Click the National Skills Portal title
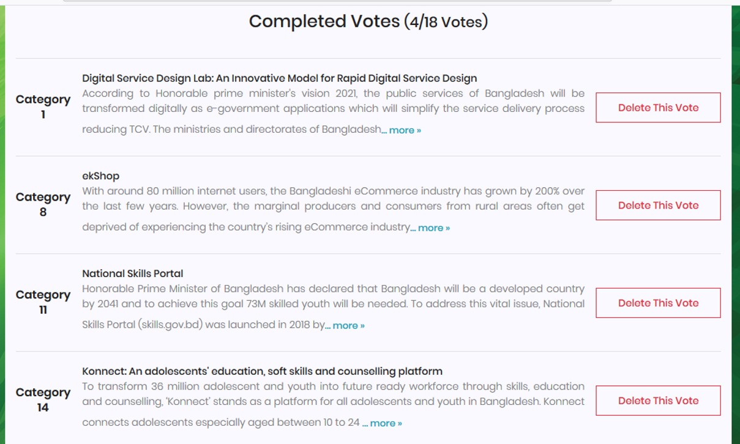Viewport: 740px width, 444px height. click(x=132, y=273)
